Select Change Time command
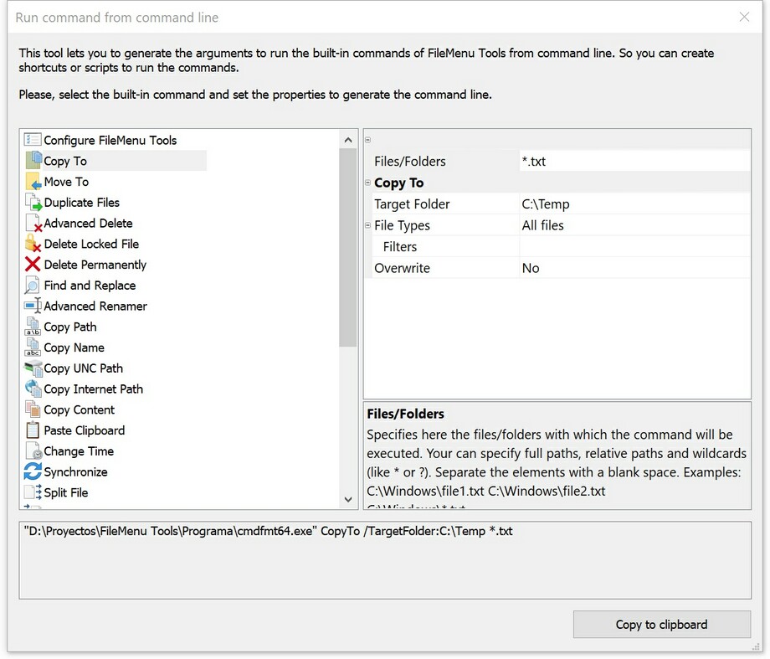The image size is (770, 659). point(79,451)
